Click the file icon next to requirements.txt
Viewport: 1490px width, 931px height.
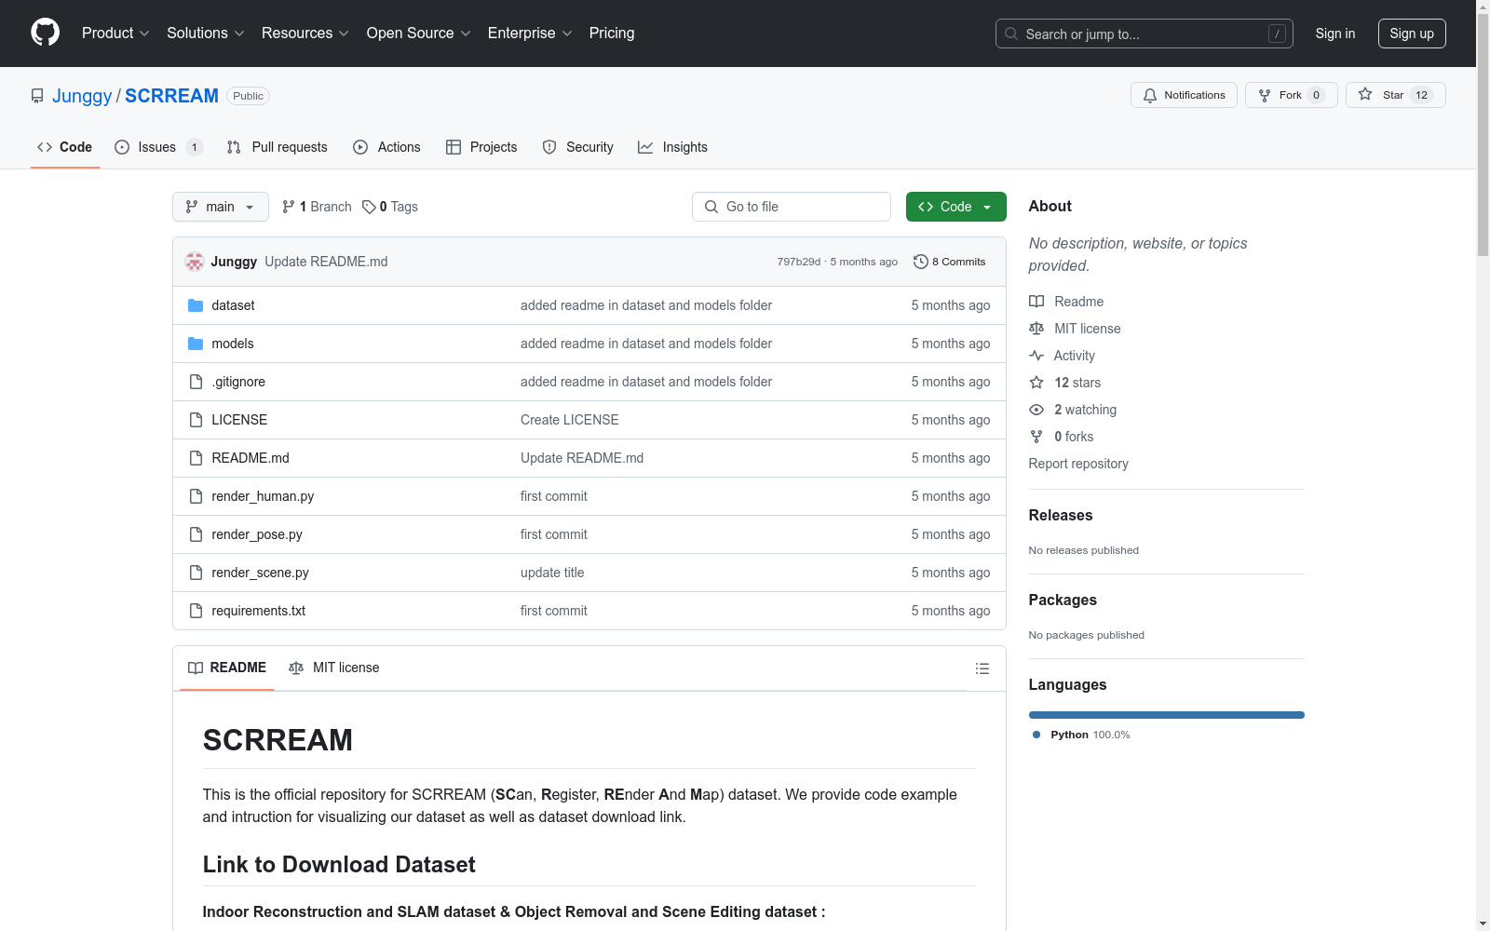point(196,611)
